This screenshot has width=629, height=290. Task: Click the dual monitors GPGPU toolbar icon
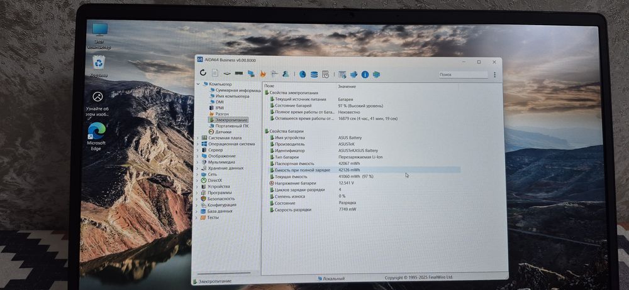point(251,73)
